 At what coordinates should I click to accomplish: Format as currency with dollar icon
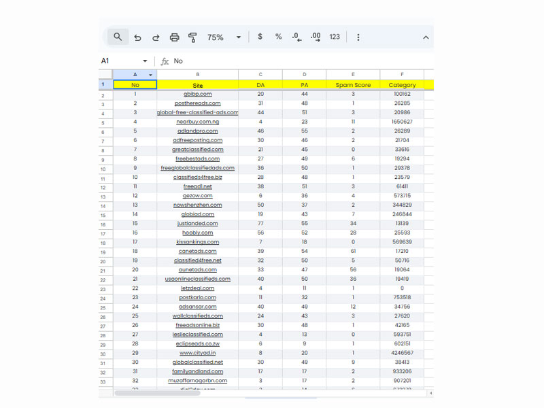click(260, 37)
